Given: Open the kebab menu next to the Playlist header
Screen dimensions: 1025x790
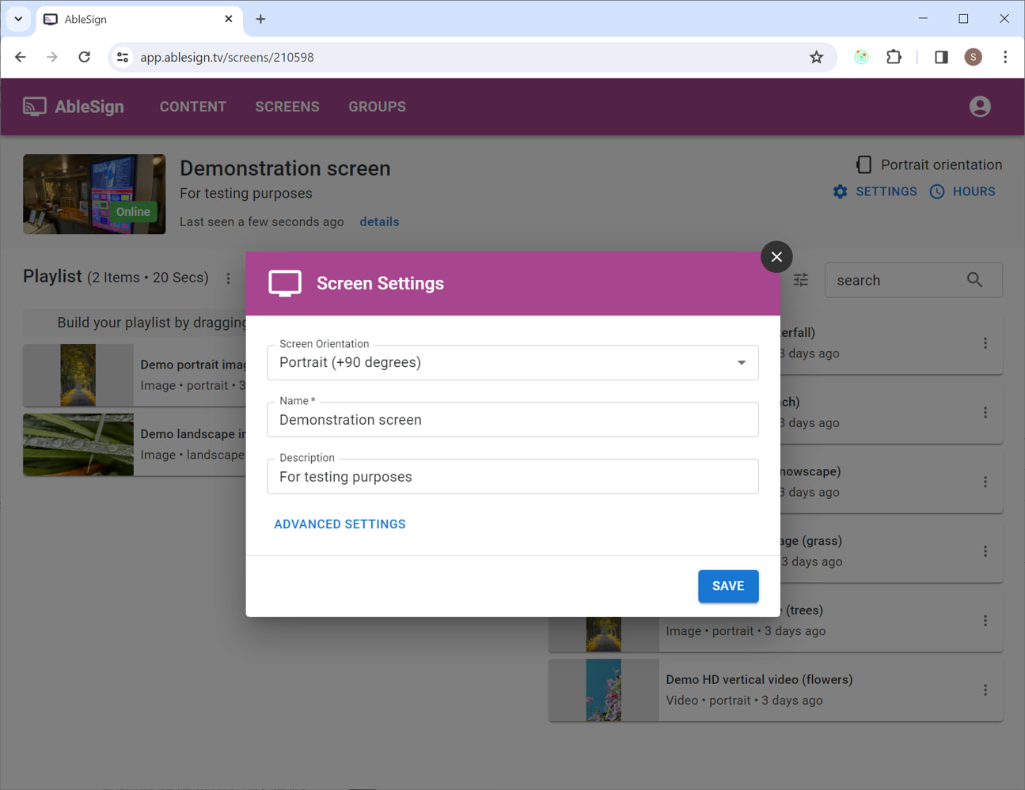Looking at the screenshot, I should tap(228, 278).
